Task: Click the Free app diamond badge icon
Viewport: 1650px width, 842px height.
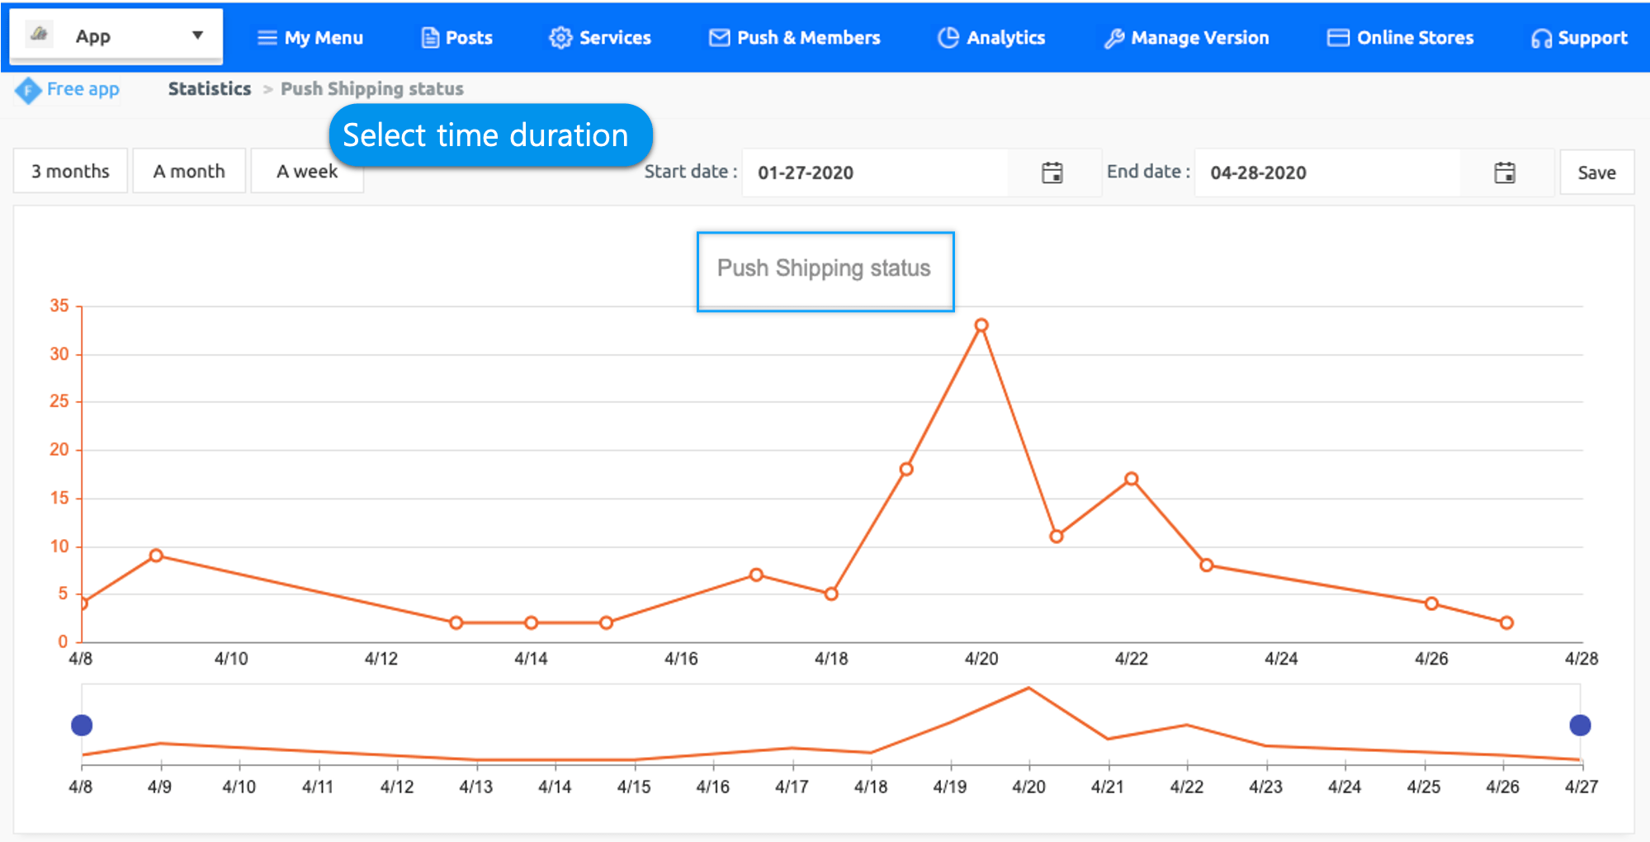Action: pyautogui.click(x=27, y=90)
